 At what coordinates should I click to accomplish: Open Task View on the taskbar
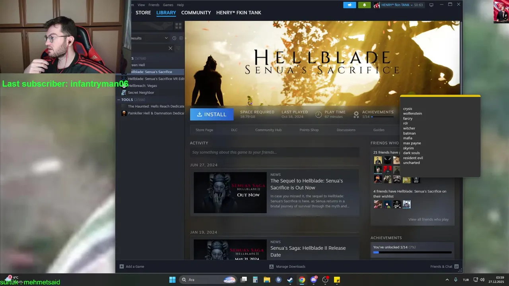tap(244, 280)
